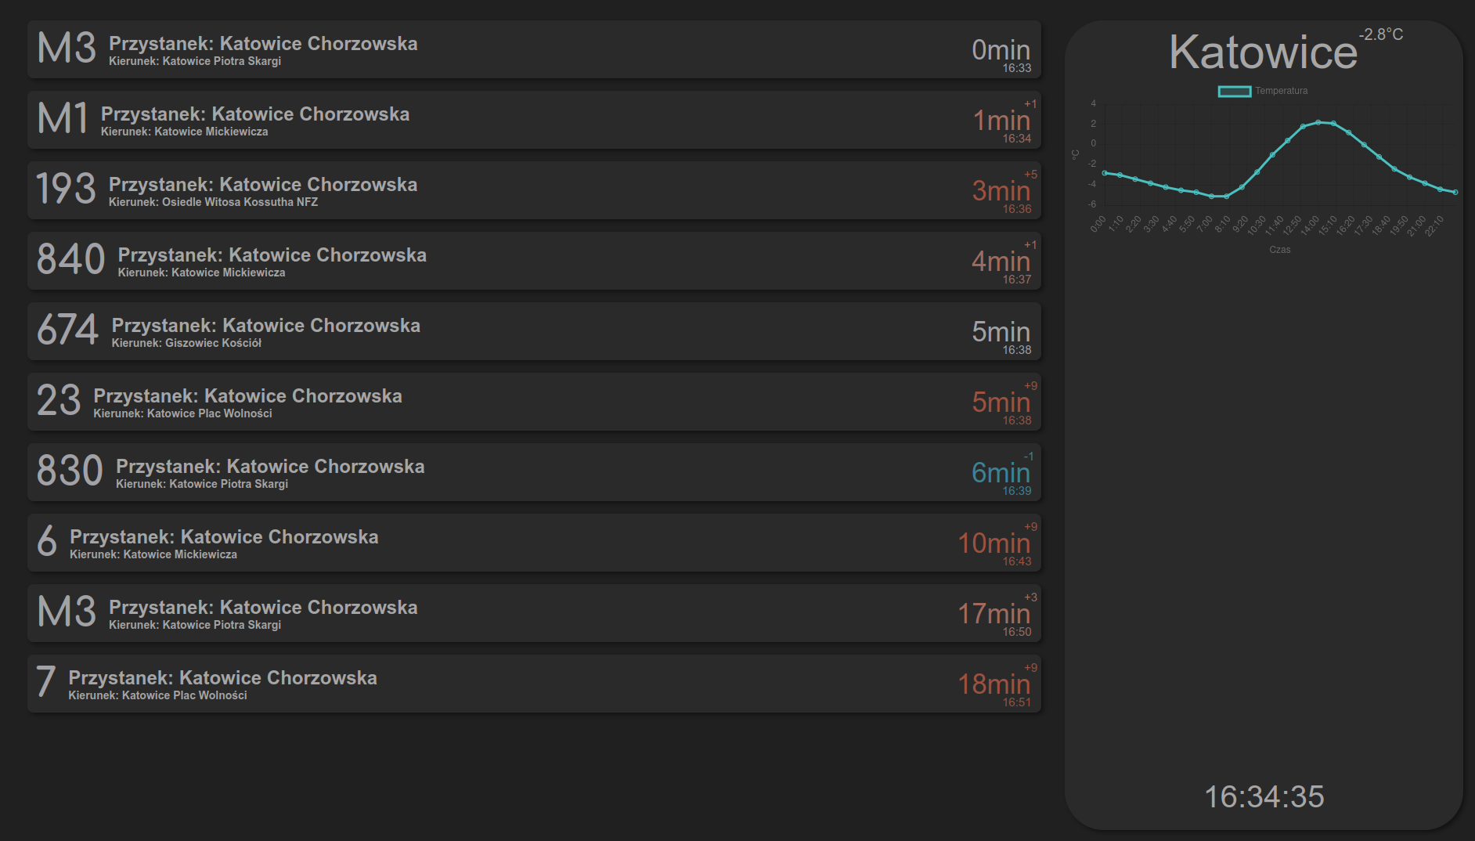Click the 18min arrival time for line 7
This screenshot has width=1475, height=841.
994,684
